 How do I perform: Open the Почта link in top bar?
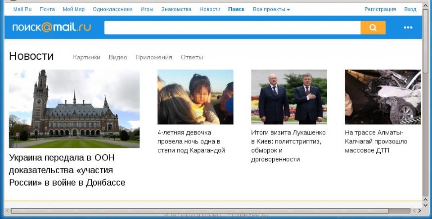[x=47, y=9]
